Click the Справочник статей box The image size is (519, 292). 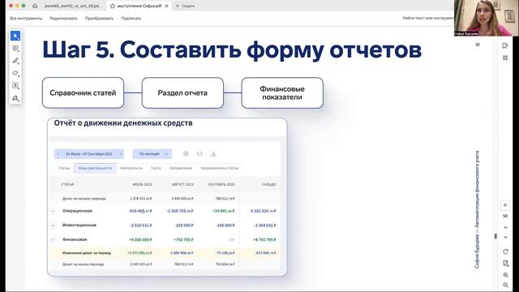point(83,92)
